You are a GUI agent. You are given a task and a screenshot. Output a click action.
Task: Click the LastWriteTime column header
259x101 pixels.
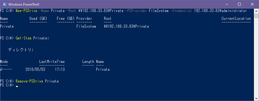52,62
